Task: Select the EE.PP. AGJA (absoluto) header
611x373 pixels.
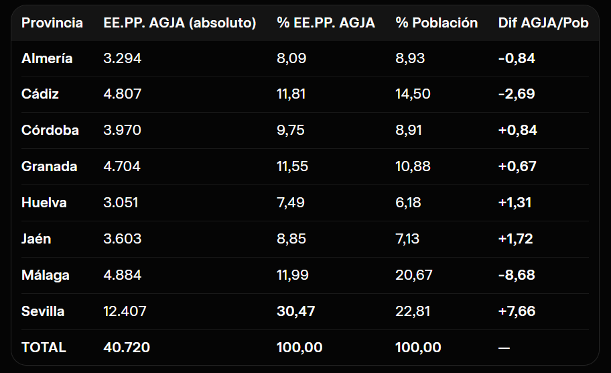Action: click(180, 23)
